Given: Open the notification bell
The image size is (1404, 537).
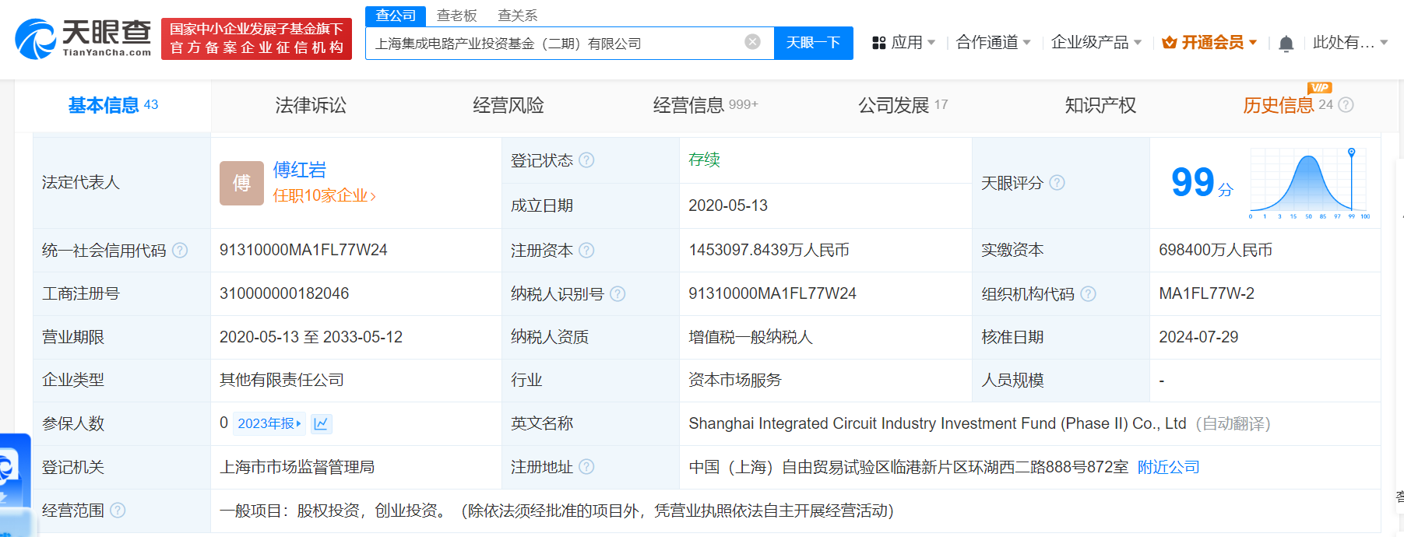Looking at the screenshot, I should (1286, 44).
